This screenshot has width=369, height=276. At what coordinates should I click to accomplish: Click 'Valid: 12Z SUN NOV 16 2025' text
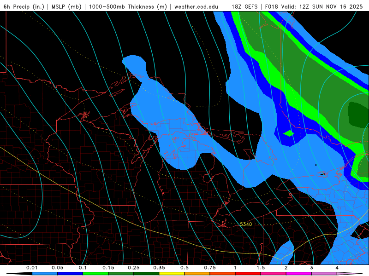click(x=321, y=6)
